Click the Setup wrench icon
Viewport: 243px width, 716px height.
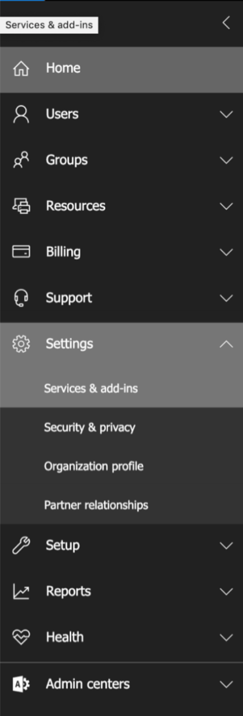tap(21, 545)
